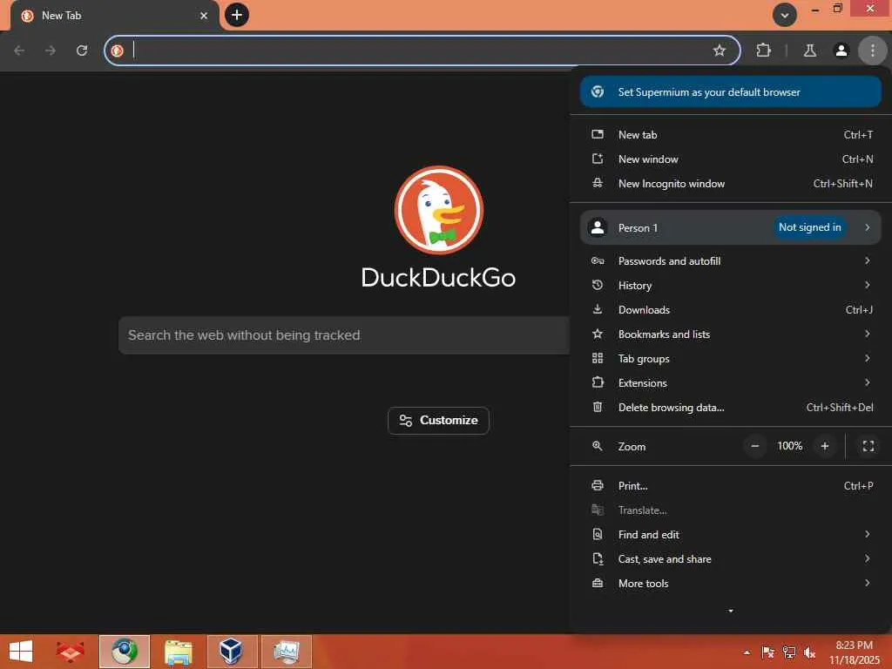This screenshot has height=669, width=892.
Task: Click the taskbar clock showing 8:23 PM
Action: 854,653
